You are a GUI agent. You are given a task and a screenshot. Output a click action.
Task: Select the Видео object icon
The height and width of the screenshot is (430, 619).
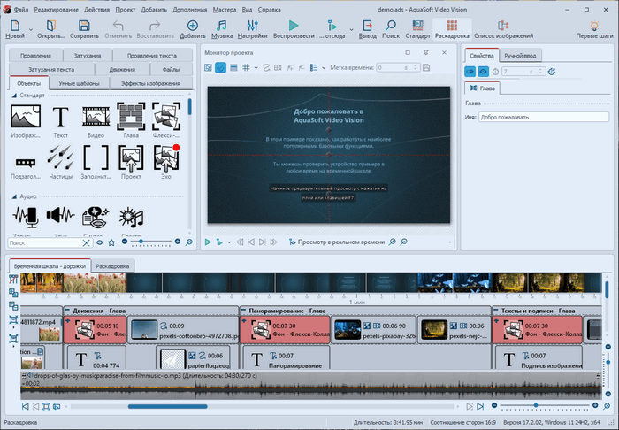click(x=96, y=119)
